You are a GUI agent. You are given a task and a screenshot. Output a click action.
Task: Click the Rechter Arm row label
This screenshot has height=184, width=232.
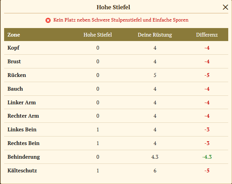pos(23,116)
